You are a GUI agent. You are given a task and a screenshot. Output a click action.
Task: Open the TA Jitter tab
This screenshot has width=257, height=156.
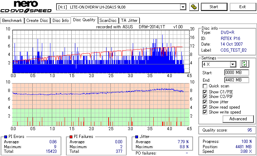pos(129,21)
